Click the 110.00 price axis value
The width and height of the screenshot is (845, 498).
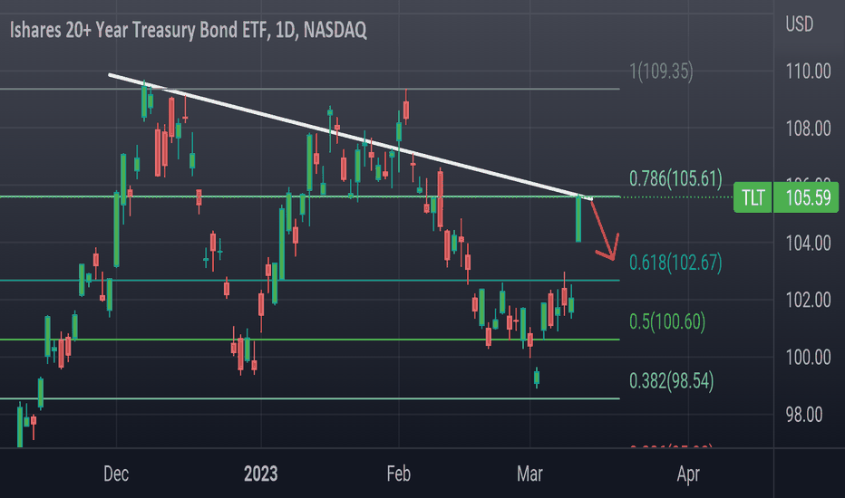point(808,71)
